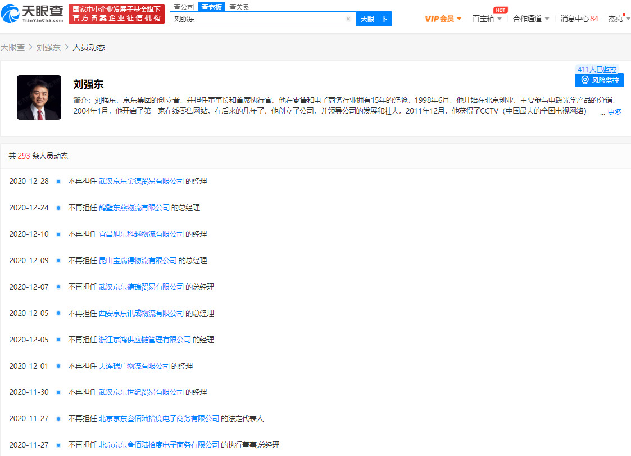Select the 2020-11-30 date entry
The width and height of the screenshot is (631, 456).
coord(29,392)
